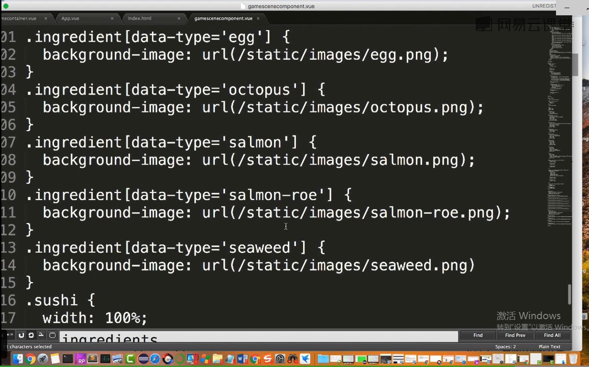
Task: Open the second Chrome icon next to Word
Action: [x=255, y=359]
